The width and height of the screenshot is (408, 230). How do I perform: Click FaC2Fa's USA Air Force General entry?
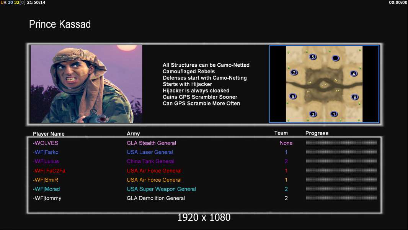[154, 171]
